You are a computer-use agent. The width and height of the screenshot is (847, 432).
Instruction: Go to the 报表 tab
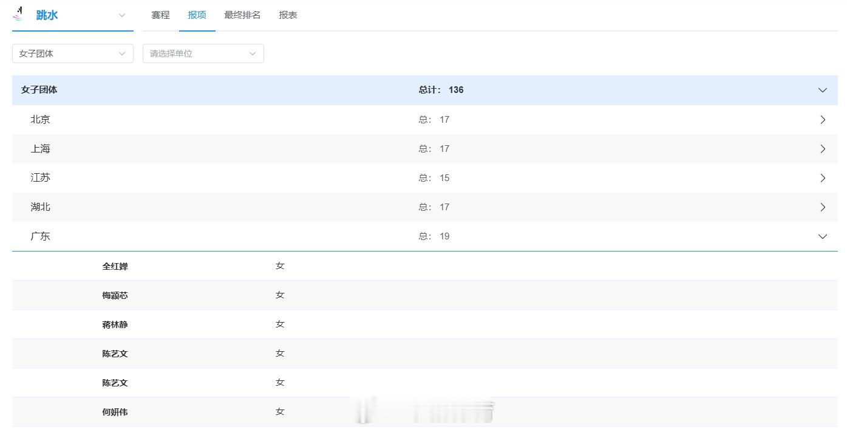tap(288, 15)
